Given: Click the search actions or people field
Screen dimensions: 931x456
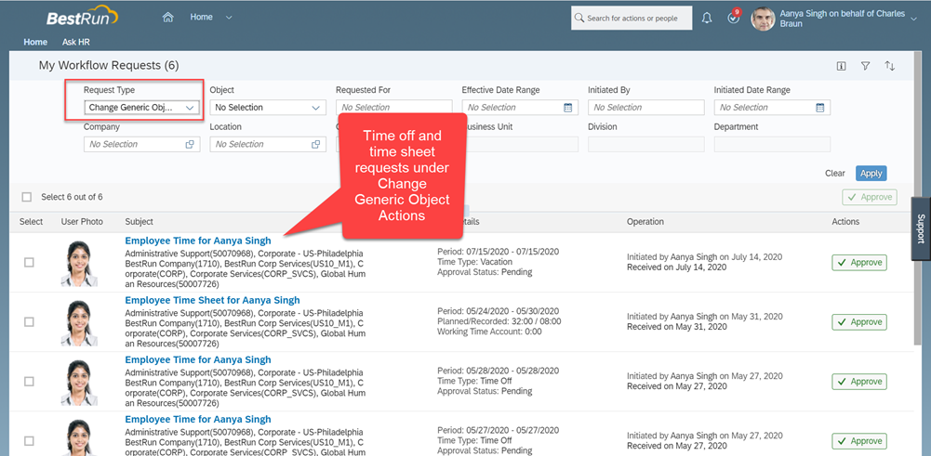Looking at the screenshot, I should [632, 19].
